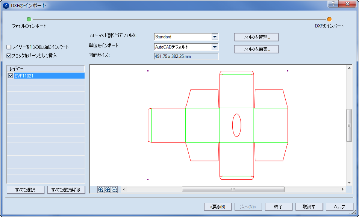
Task: Click the preview horizontal scrollbar thumb
Action: click(x=233, y=189)
